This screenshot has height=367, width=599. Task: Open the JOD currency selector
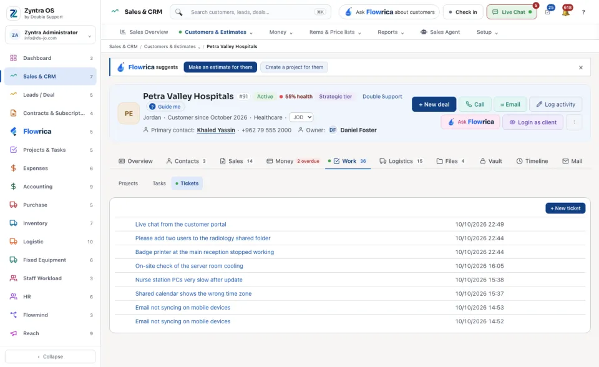pos(301,117)
